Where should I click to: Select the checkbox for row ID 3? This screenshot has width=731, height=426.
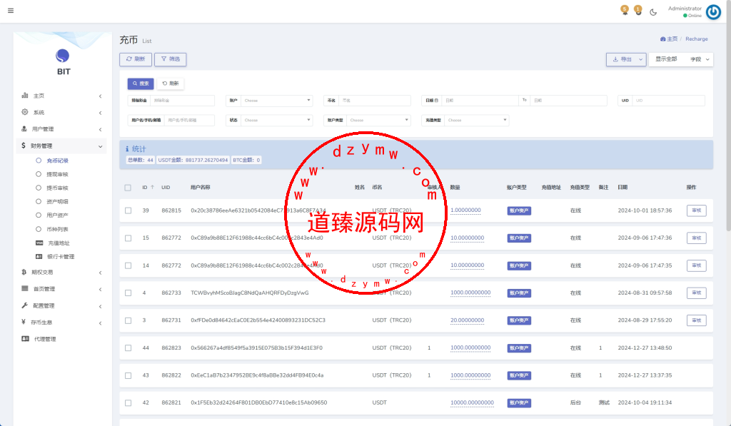(128, 320)
